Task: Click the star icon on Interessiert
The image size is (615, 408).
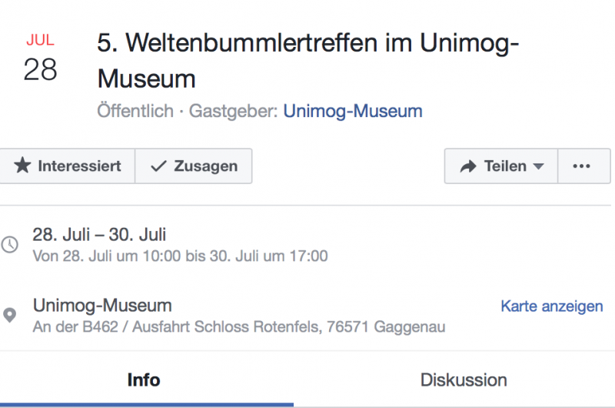Action: [22, 166]
